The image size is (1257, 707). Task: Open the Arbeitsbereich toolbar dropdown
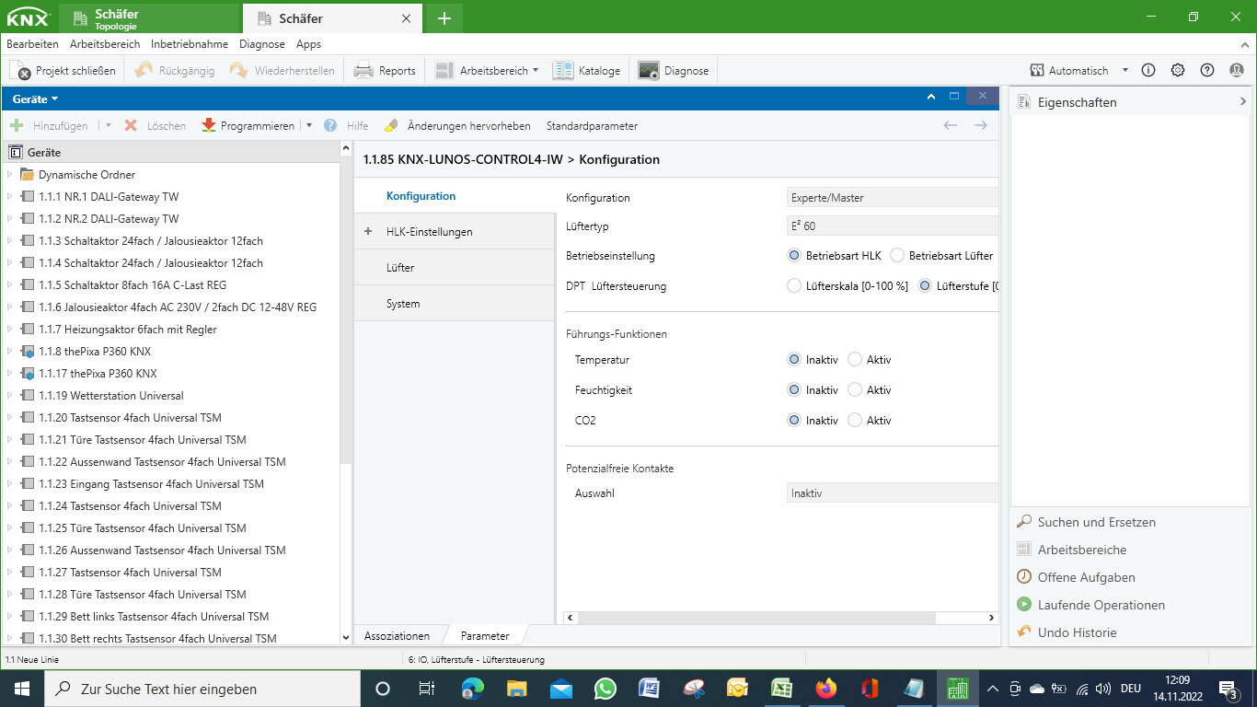click(487, 70)
